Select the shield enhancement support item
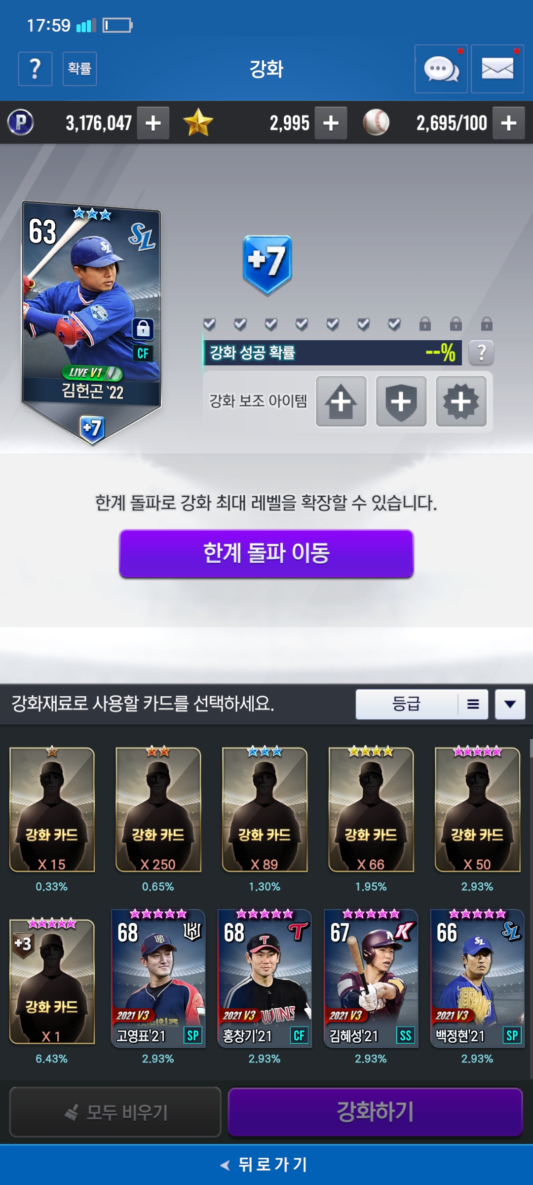533x1185 pixels. coord(401,401)
